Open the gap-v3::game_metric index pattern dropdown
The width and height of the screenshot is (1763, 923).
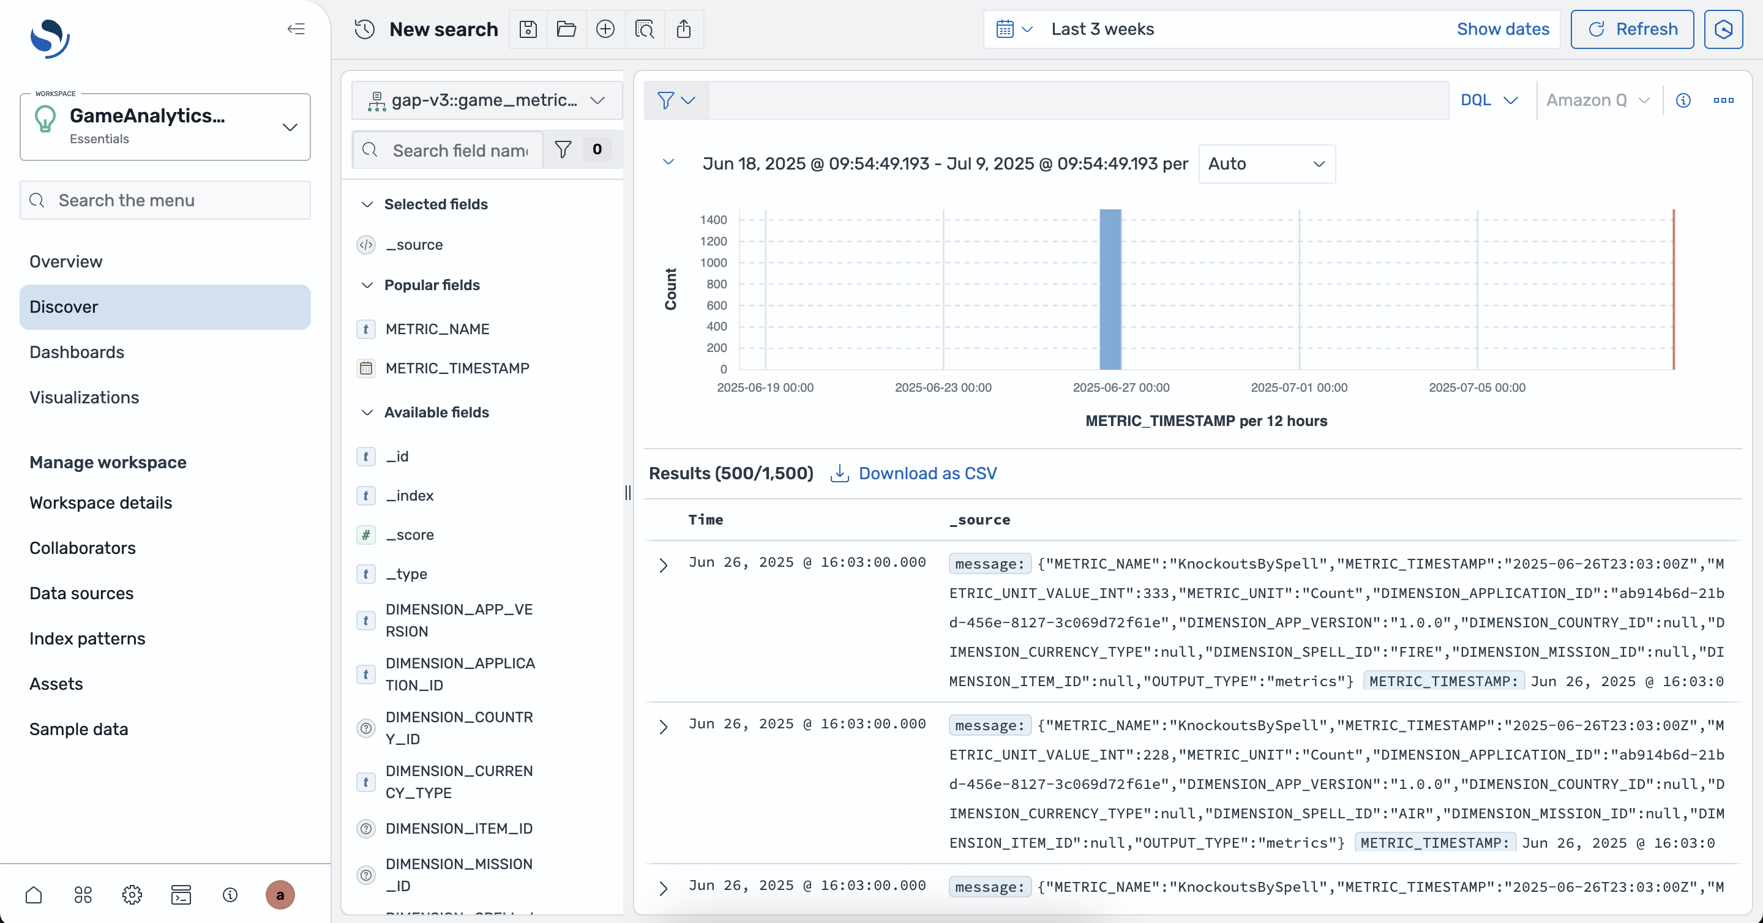[x=487, y=100]
